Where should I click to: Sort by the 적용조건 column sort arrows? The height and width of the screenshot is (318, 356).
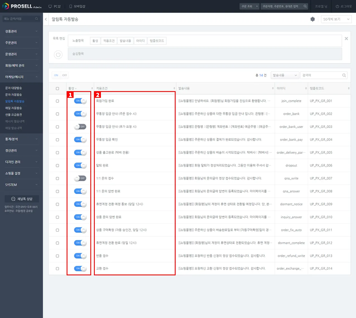point(174,88)
